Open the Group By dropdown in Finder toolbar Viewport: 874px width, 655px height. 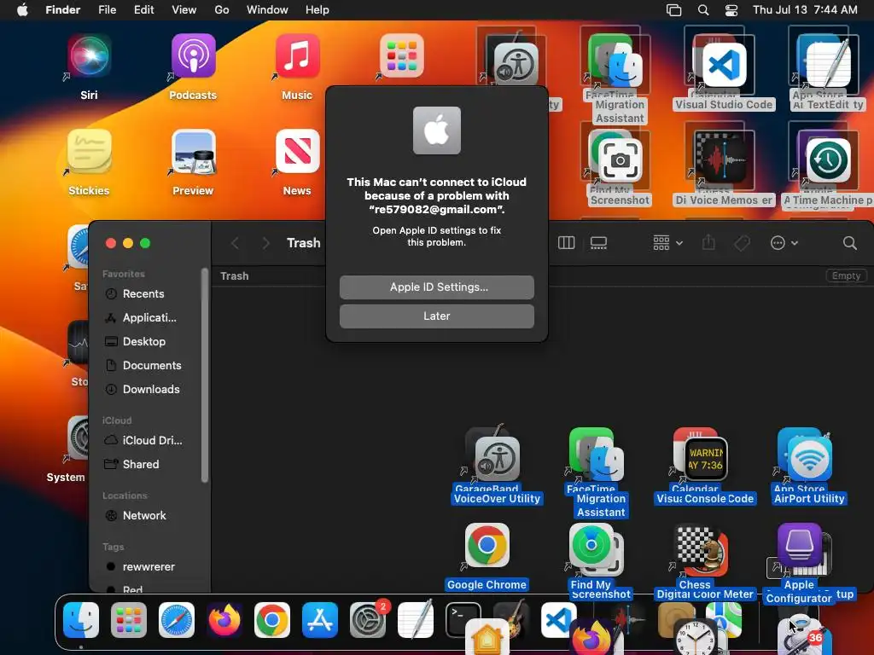click(667, 243)
